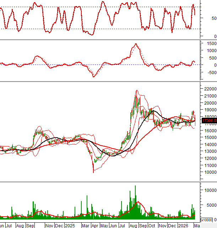Click the 50 label on the oscillator axis
This screenshot has width=217, height=228.
[x=213, y=18]
